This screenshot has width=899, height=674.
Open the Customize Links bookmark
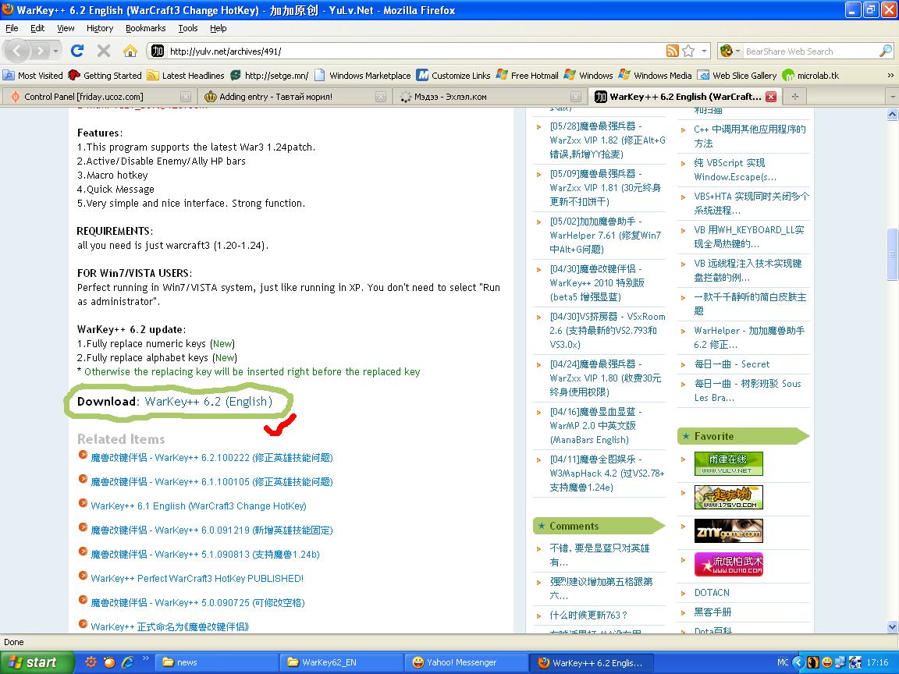tap(453, 75)
